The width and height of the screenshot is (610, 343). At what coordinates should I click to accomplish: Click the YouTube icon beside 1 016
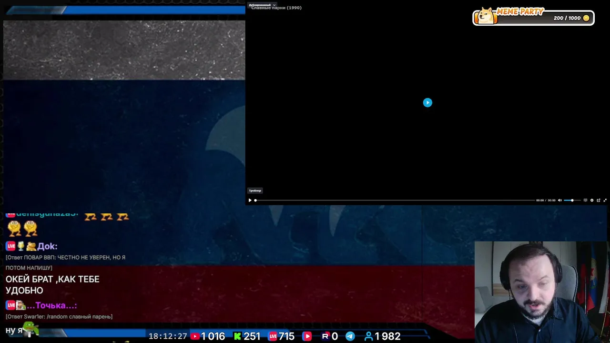[x=195, y=336]
